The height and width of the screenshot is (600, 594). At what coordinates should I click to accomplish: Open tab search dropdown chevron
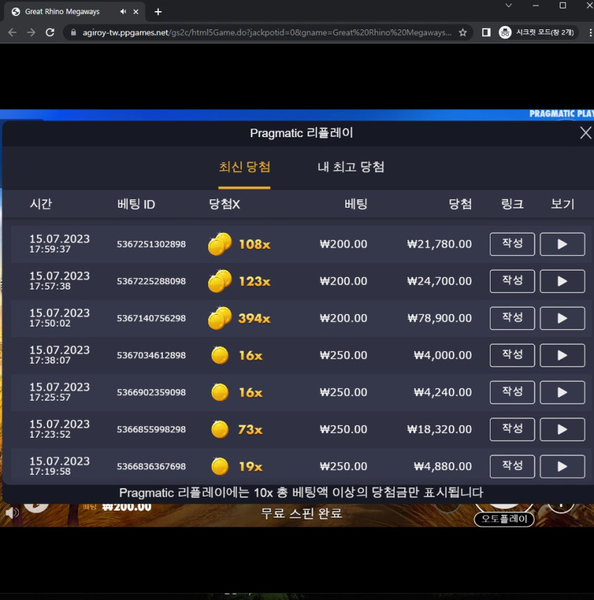[x=508, y=6]
